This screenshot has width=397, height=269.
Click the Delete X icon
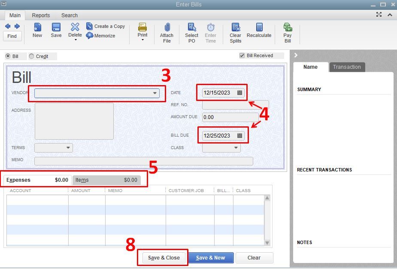click(x=75, y=27)
